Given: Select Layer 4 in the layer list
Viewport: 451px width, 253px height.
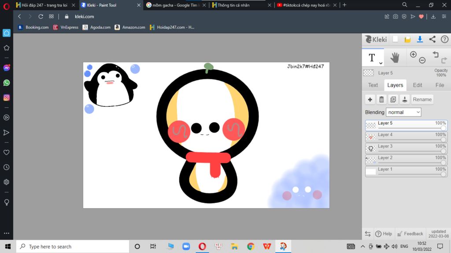Looking at the screenshot, I should click(x=406, y=137).
